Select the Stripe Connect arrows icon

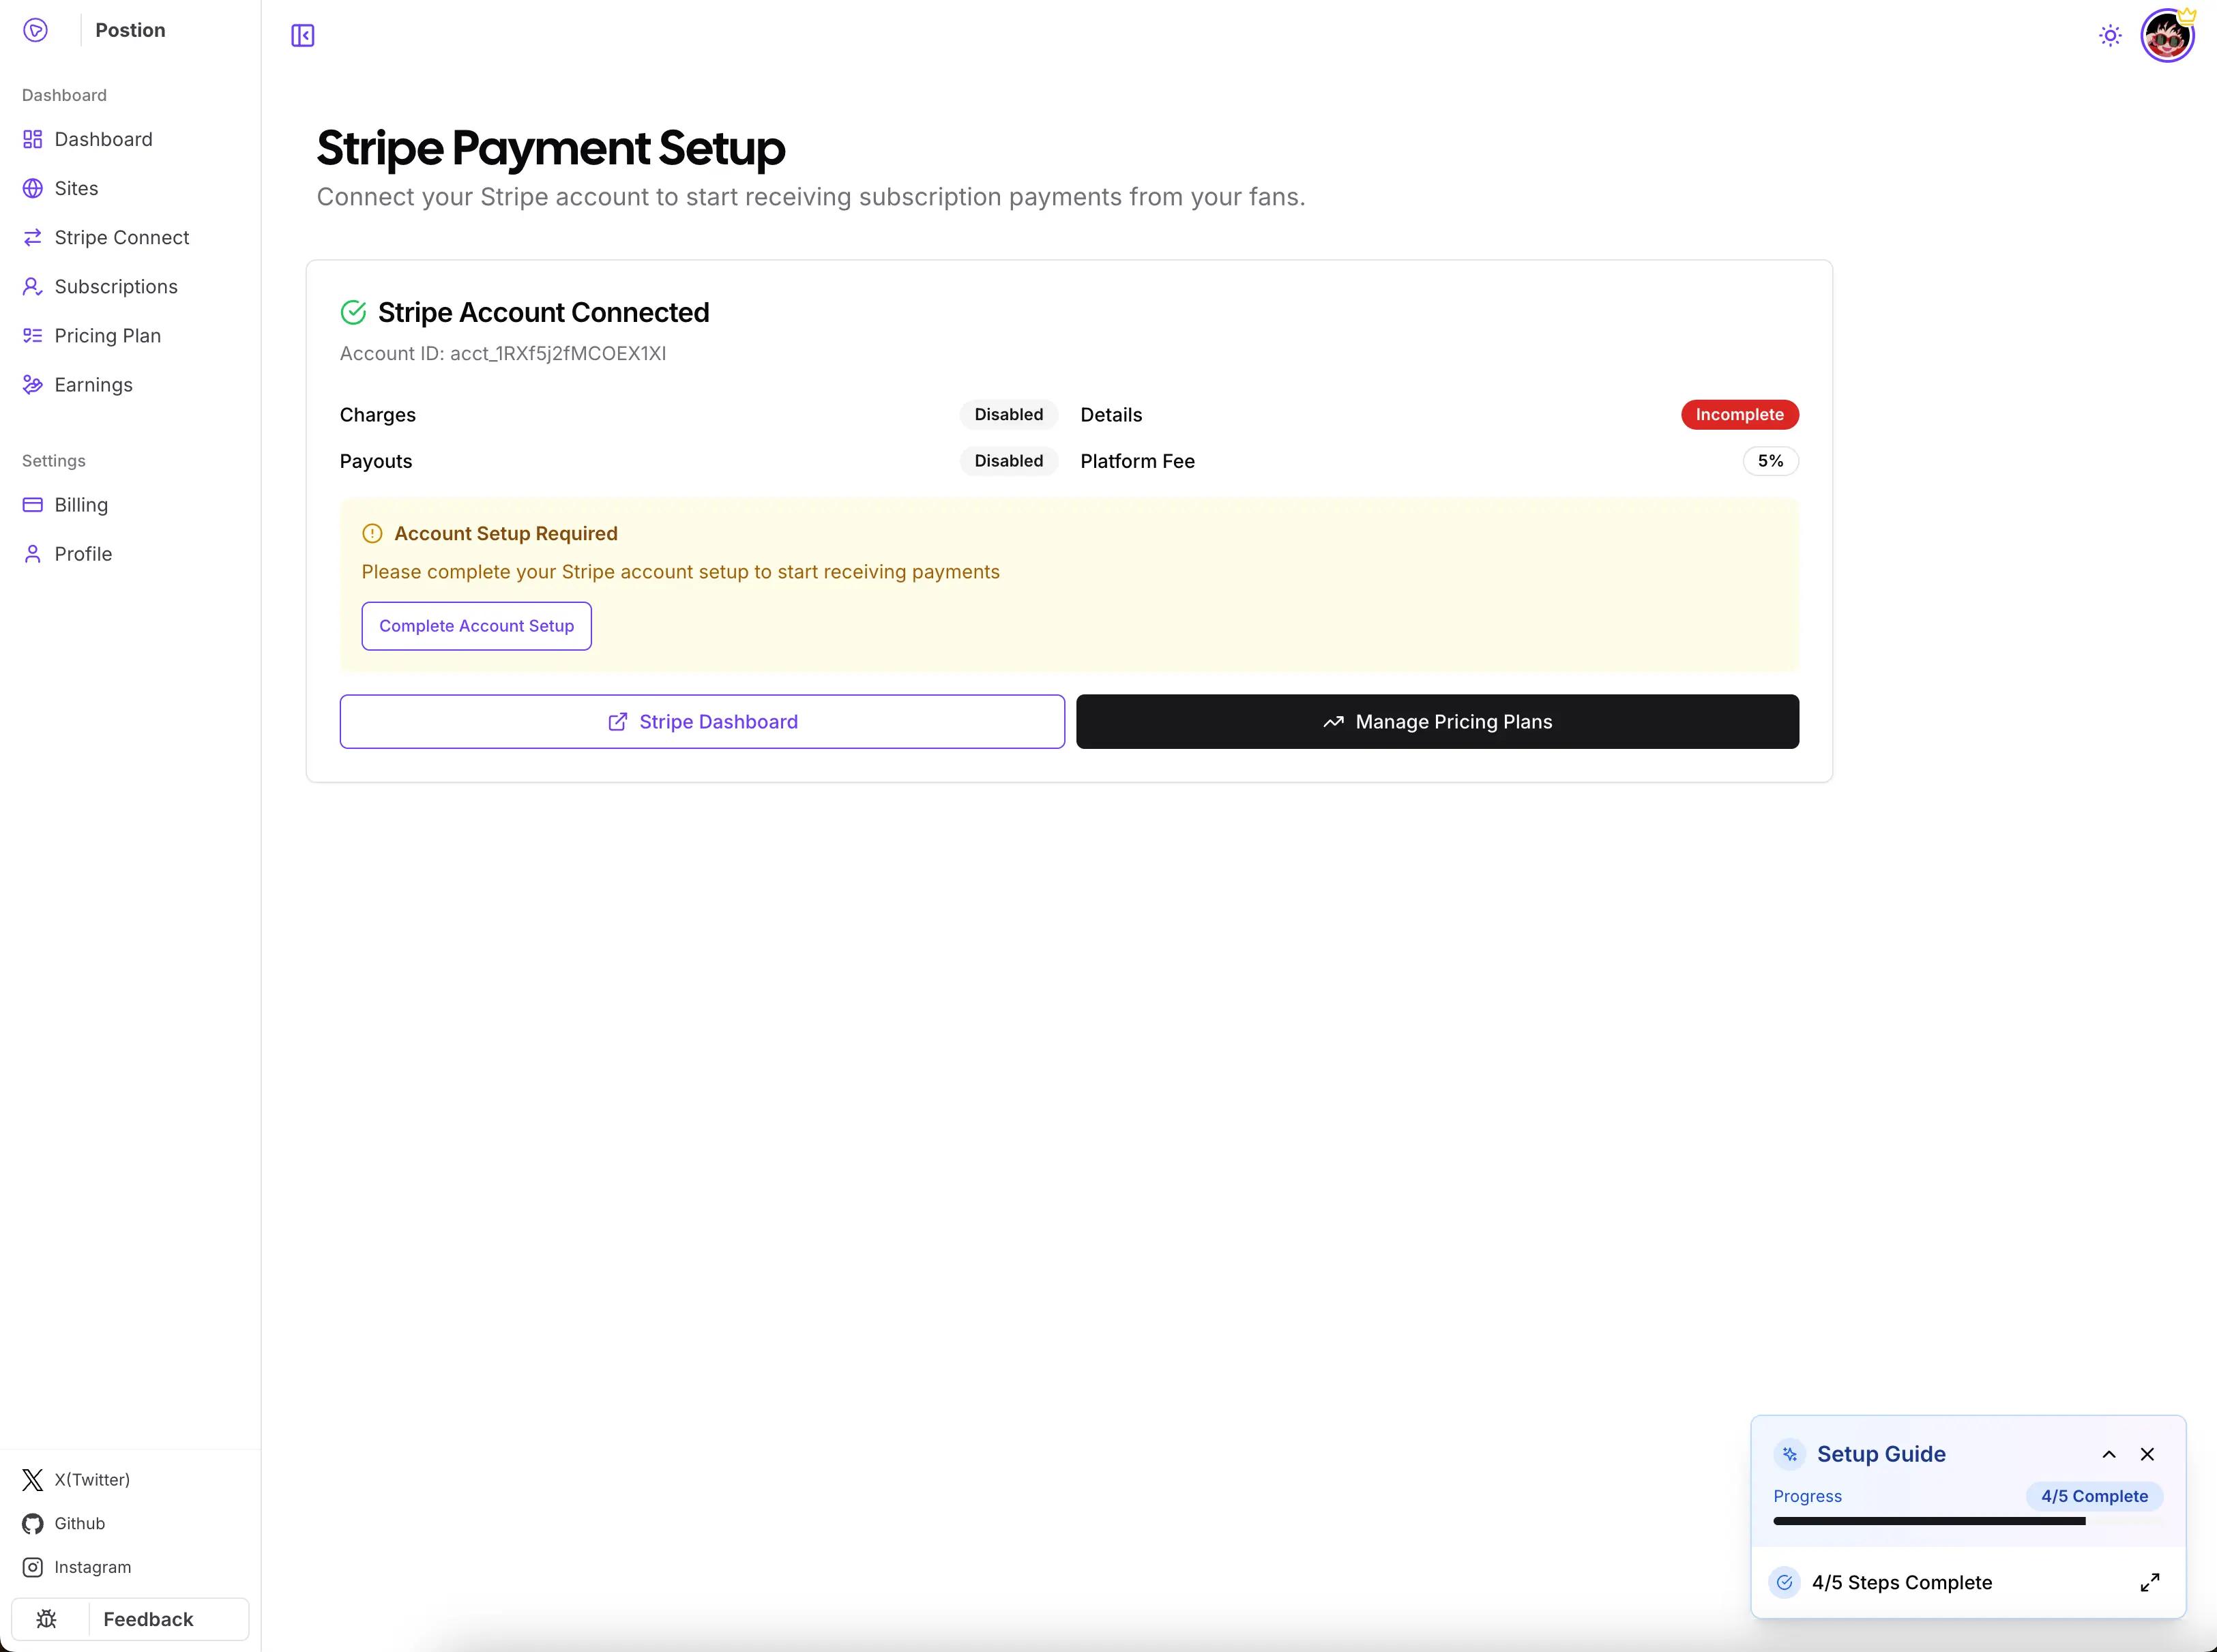tap(33, 237)
